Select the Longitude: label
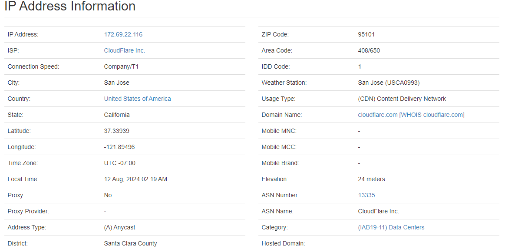The image size is (505, 252). (22, 147)
